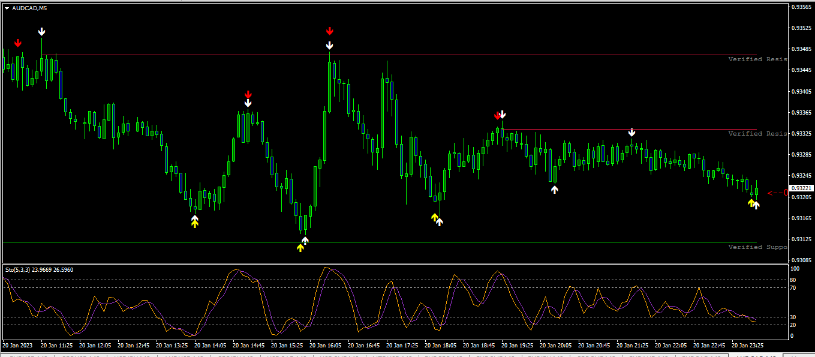
Task: Click the 20 Jan 18:45 time label
Action: point(479,346)
